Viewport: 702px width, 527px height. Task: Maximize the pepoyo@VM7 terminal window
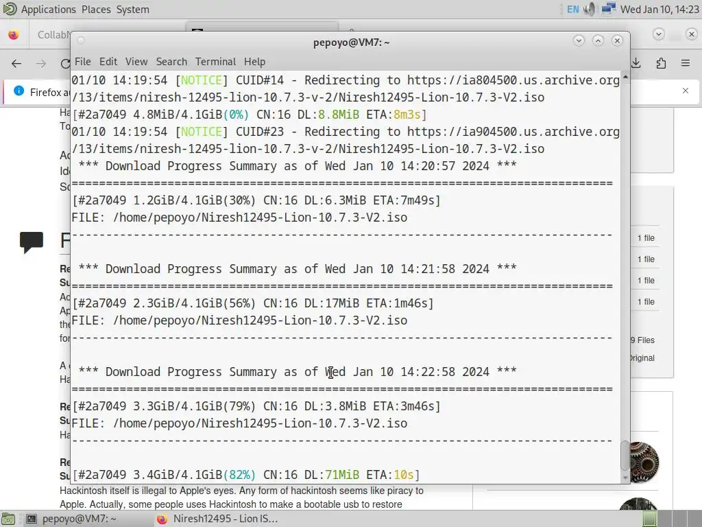[598, 40]
